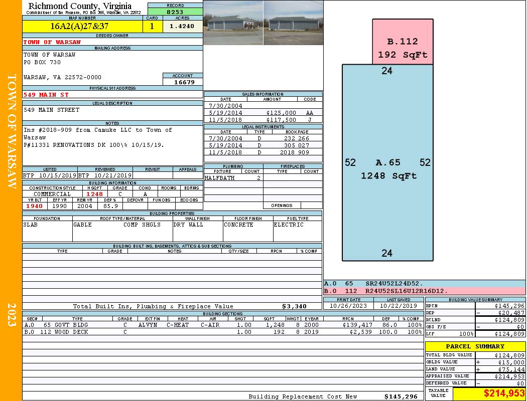Click sale amount $125,000
527x401 pixels.
pyautogui.click(x=281, y=113)
